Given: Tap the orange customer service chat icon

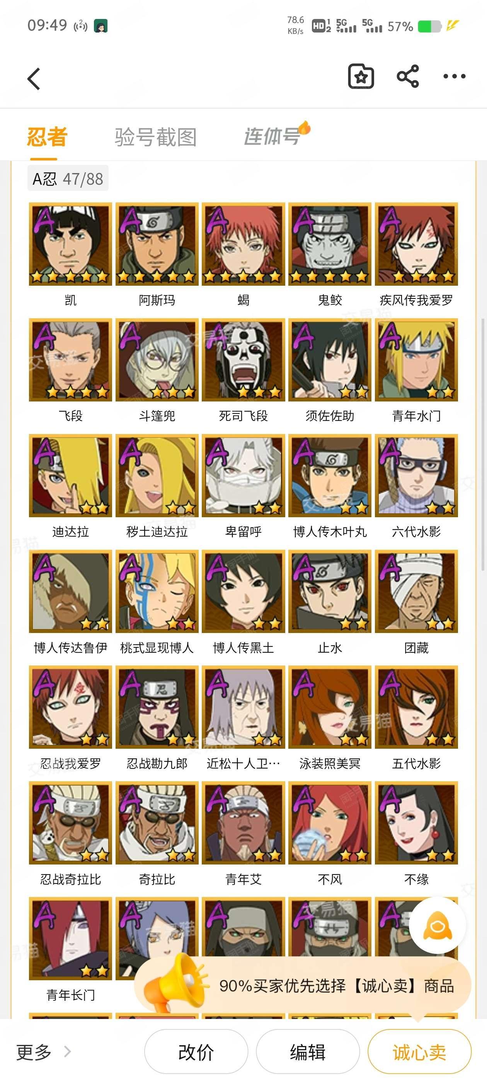Looking at the screenshot, I should (438, 925).
